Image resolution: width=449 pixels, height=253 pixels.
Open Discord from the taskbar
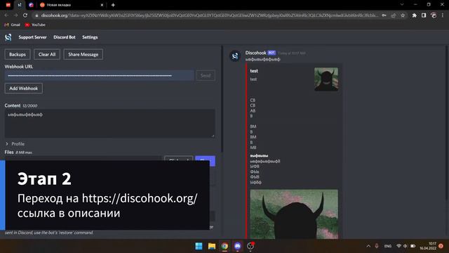237,246
